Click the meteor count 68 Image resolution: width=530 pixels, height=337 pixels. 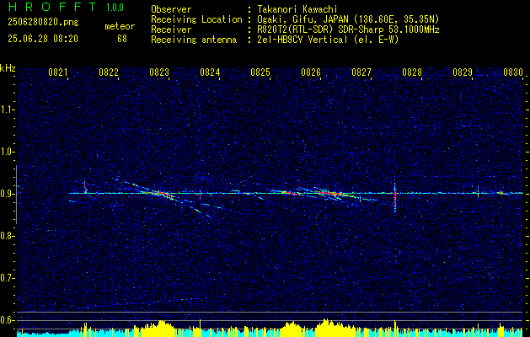point(122,39)
